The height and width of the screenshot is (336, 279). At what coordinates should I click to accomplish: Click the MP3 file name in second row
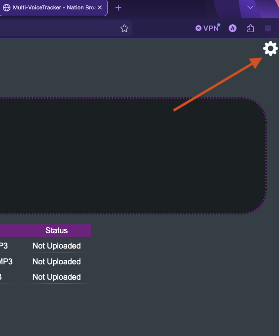[6, 261]
